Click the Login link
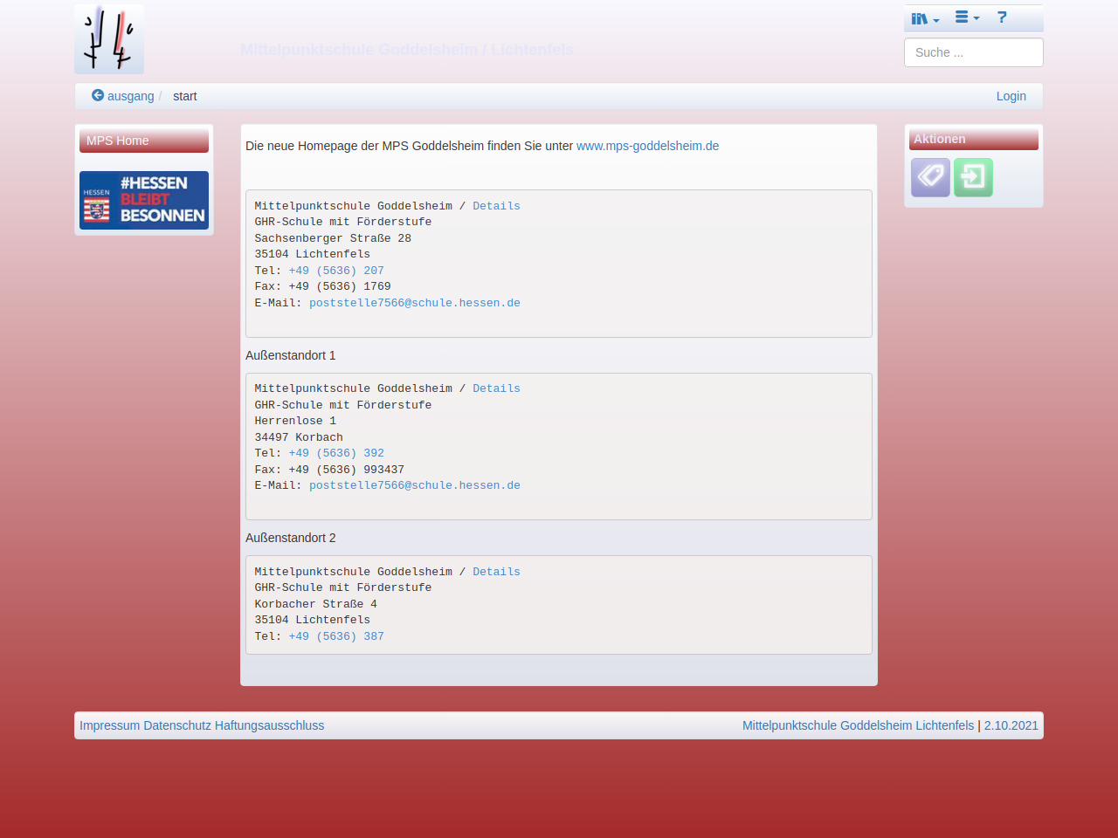The height and width of the screenshot is (838, 1118). [1011, 96]
